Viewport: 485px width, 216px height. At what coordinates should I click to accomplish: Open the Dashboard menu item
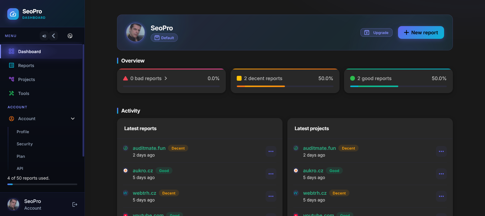click(x=41, y=52)
